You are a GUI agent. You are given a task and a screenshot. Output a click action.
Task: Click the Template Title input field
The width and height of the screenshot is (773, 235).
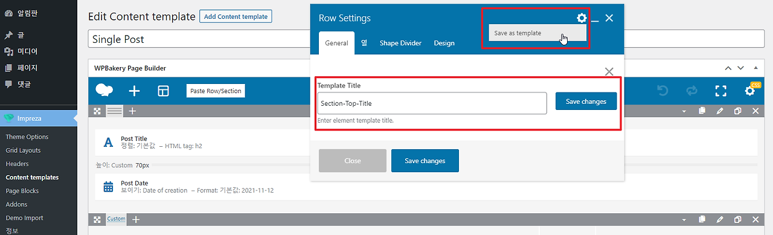click(432, 103)
